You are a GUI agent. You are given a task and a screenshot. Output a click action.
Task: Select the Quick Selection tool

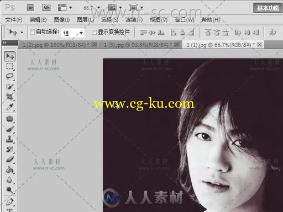pos(10,87)
